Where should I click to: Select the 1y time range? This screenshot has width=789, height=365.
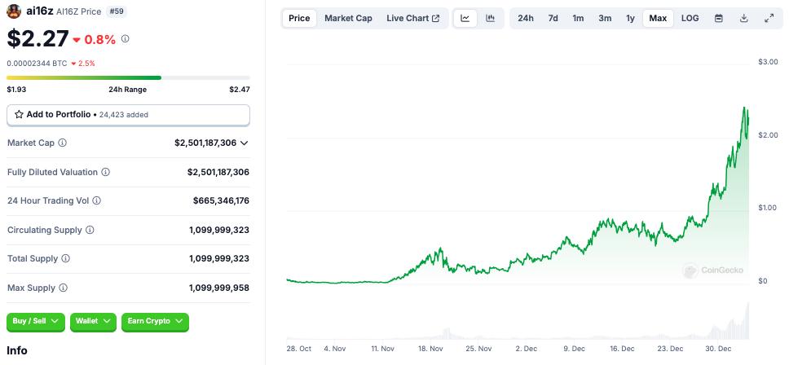630,18
